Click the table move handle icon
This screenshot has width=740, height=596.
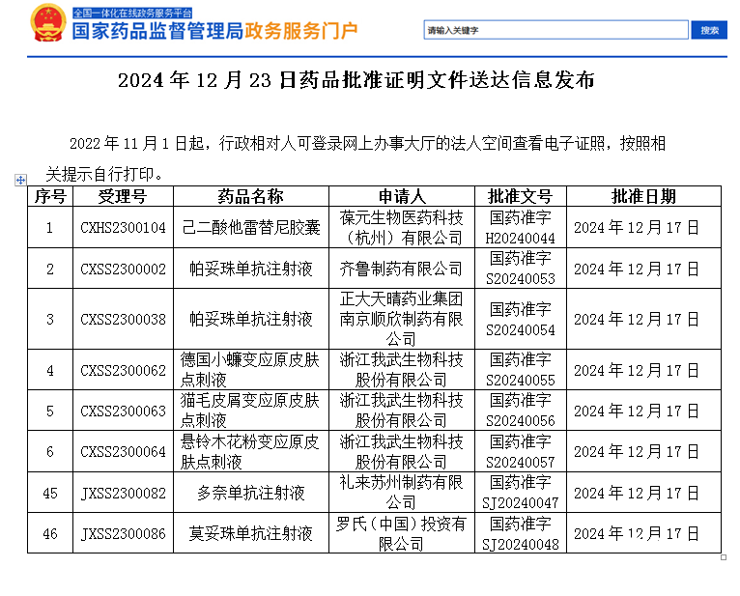[x=20, y=180]
